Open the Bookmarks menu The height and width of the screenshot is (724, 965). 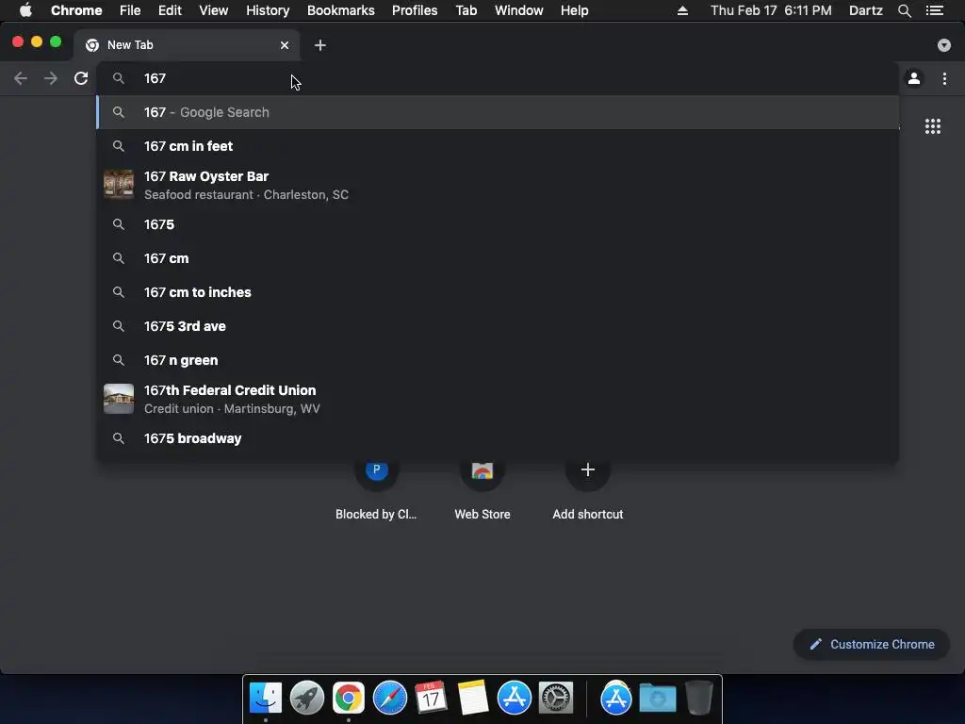click(341, 10)
